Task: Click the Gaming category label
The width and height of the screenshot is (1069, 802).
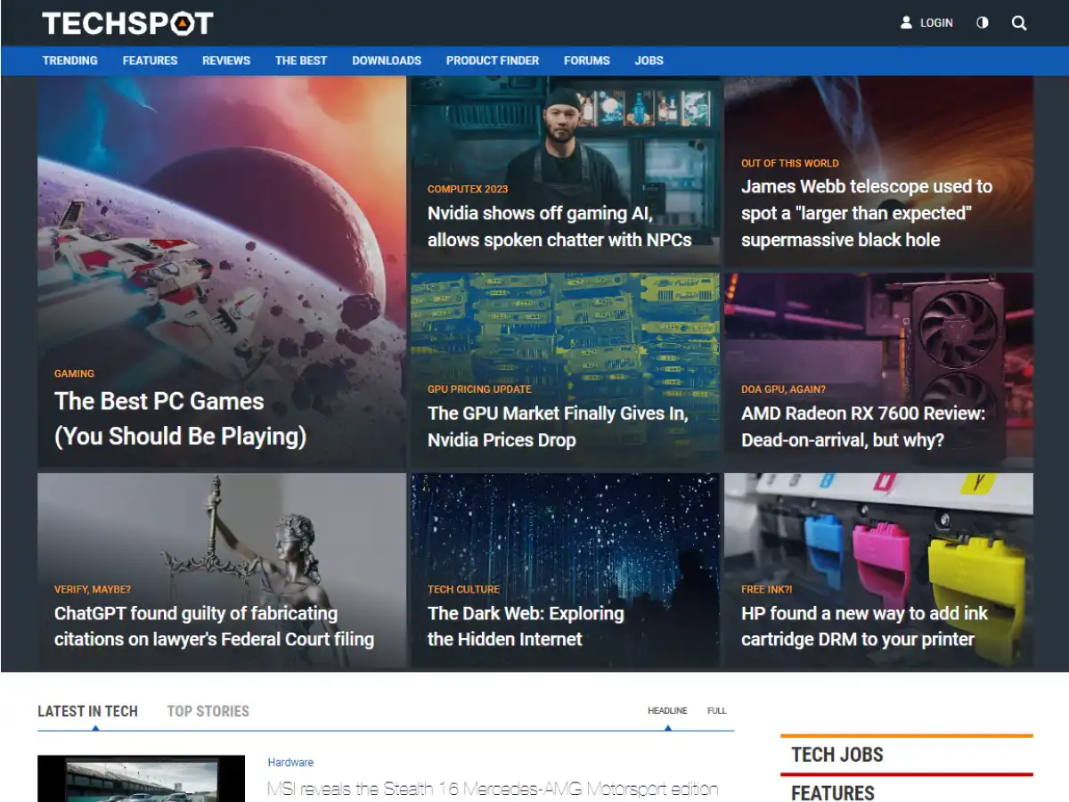Action: click(74, 373)
